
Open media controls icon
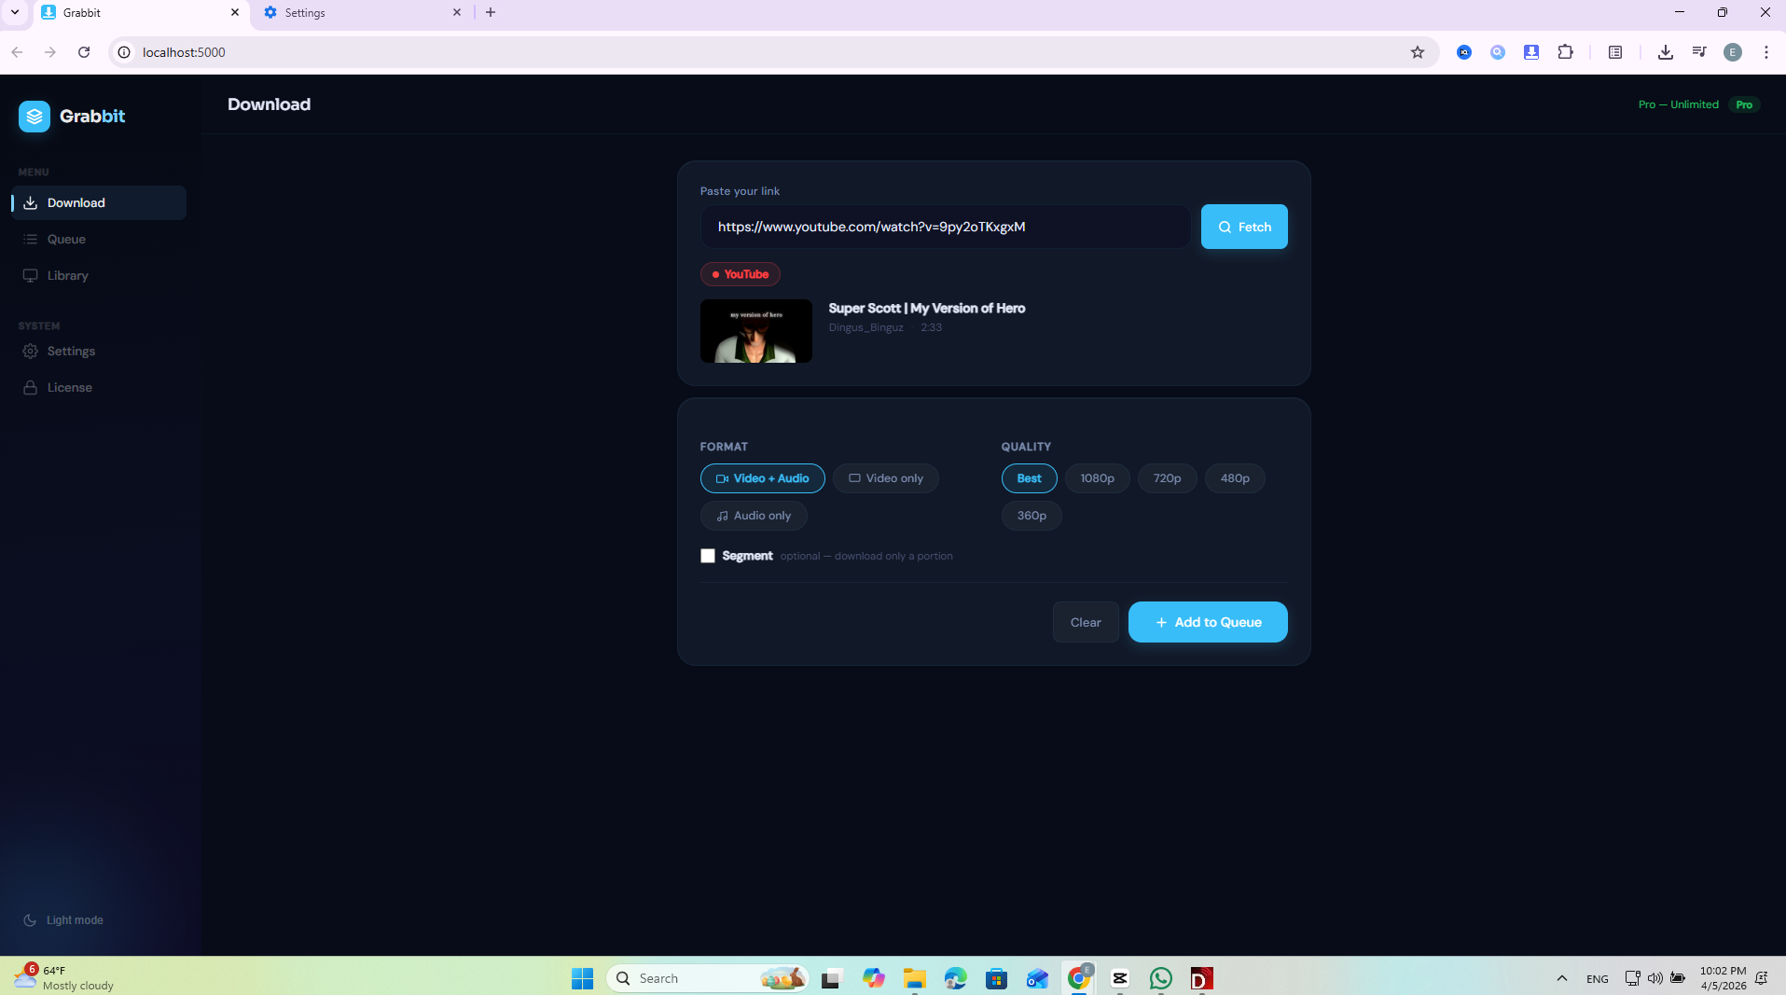[1699, 52]
